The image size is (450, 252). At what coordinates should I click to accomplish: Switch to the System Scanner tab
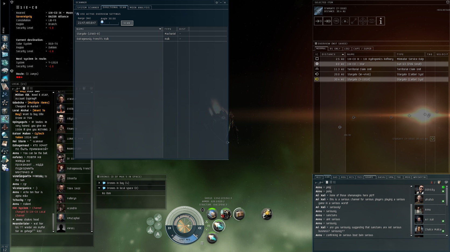point(88,8)
